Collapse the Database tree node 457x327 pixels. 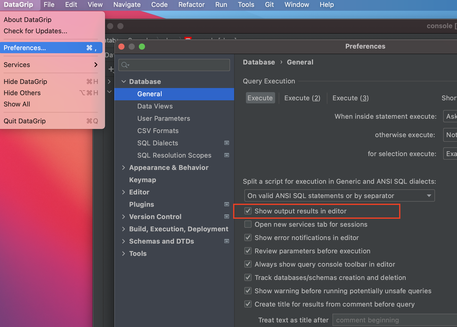(x=124, y=81)
